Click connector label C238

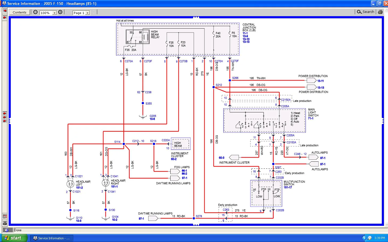[148, 92]
